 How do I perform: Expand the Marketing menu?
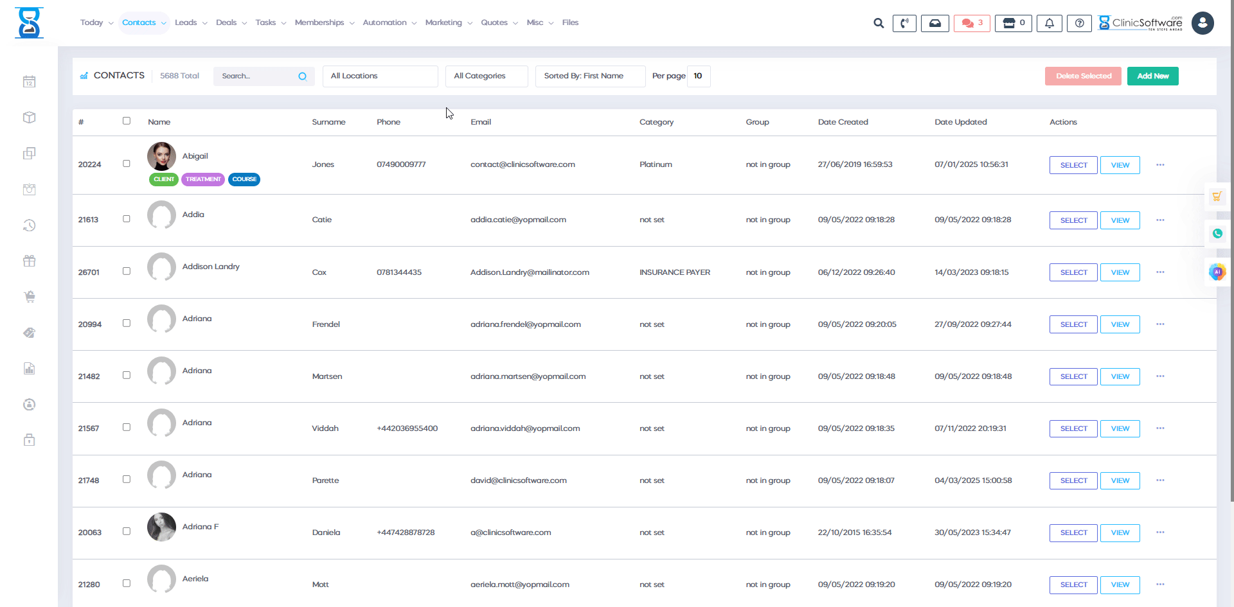pyautogui.click(x=444, y=22)
